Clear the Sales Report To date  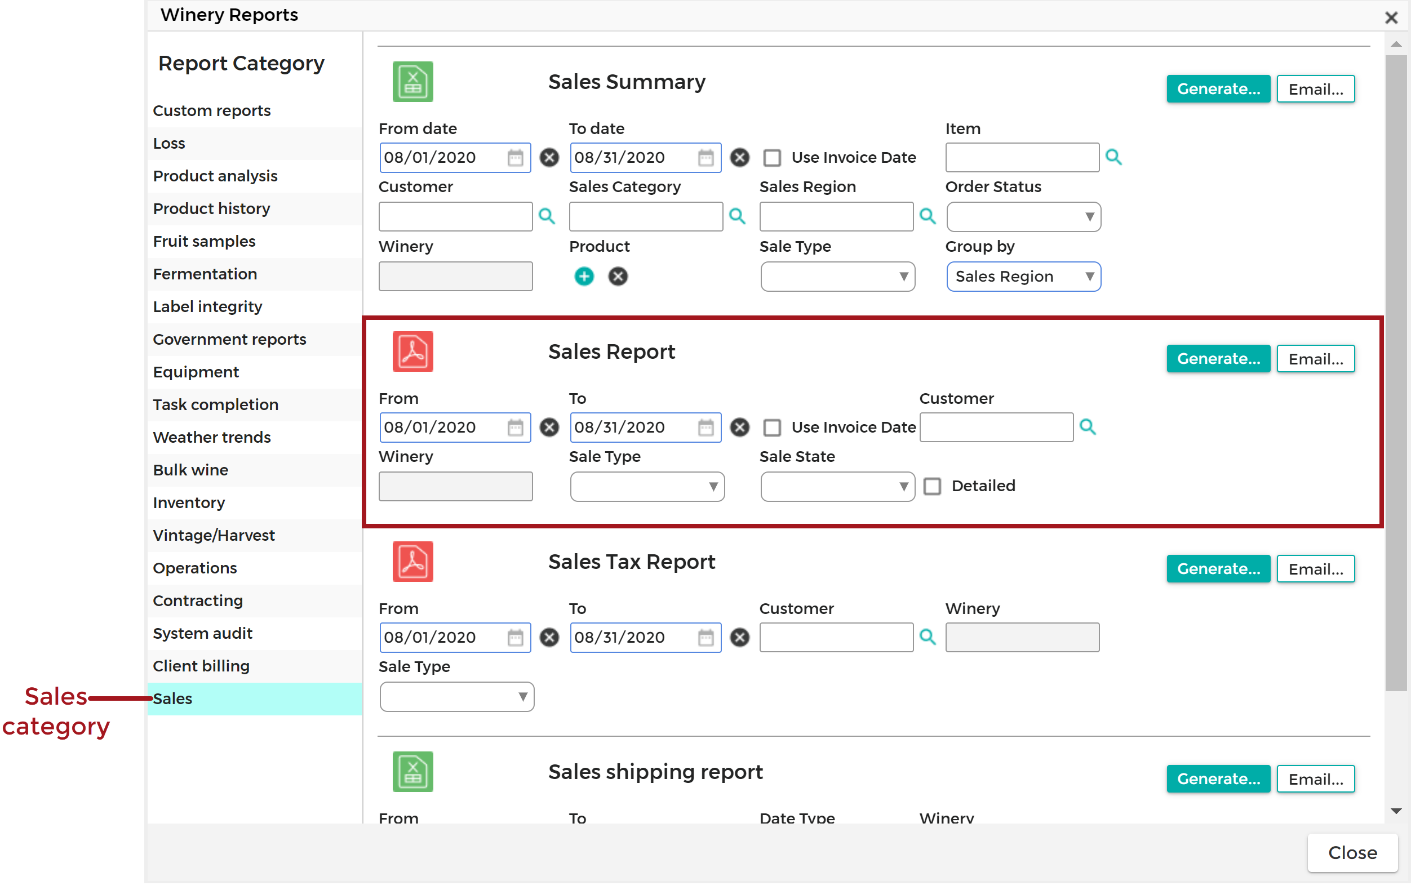pos(739,428)
